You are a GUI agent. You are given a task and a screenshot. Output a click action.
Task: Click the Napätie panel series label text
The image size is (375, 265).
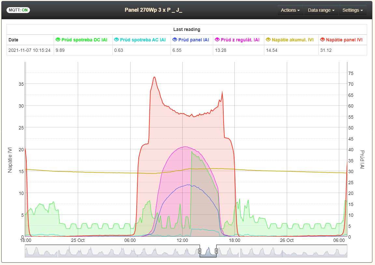[x=344, y=40]
